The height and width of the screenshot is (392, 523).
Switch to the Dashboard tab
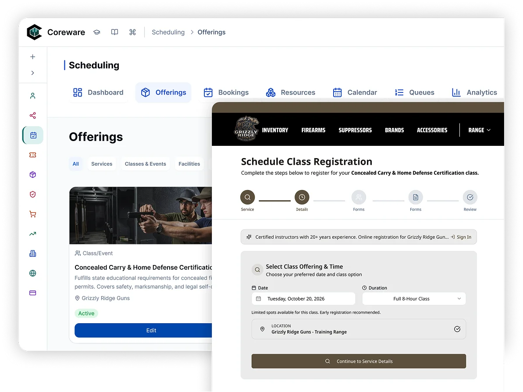click(x=98, y=92)
